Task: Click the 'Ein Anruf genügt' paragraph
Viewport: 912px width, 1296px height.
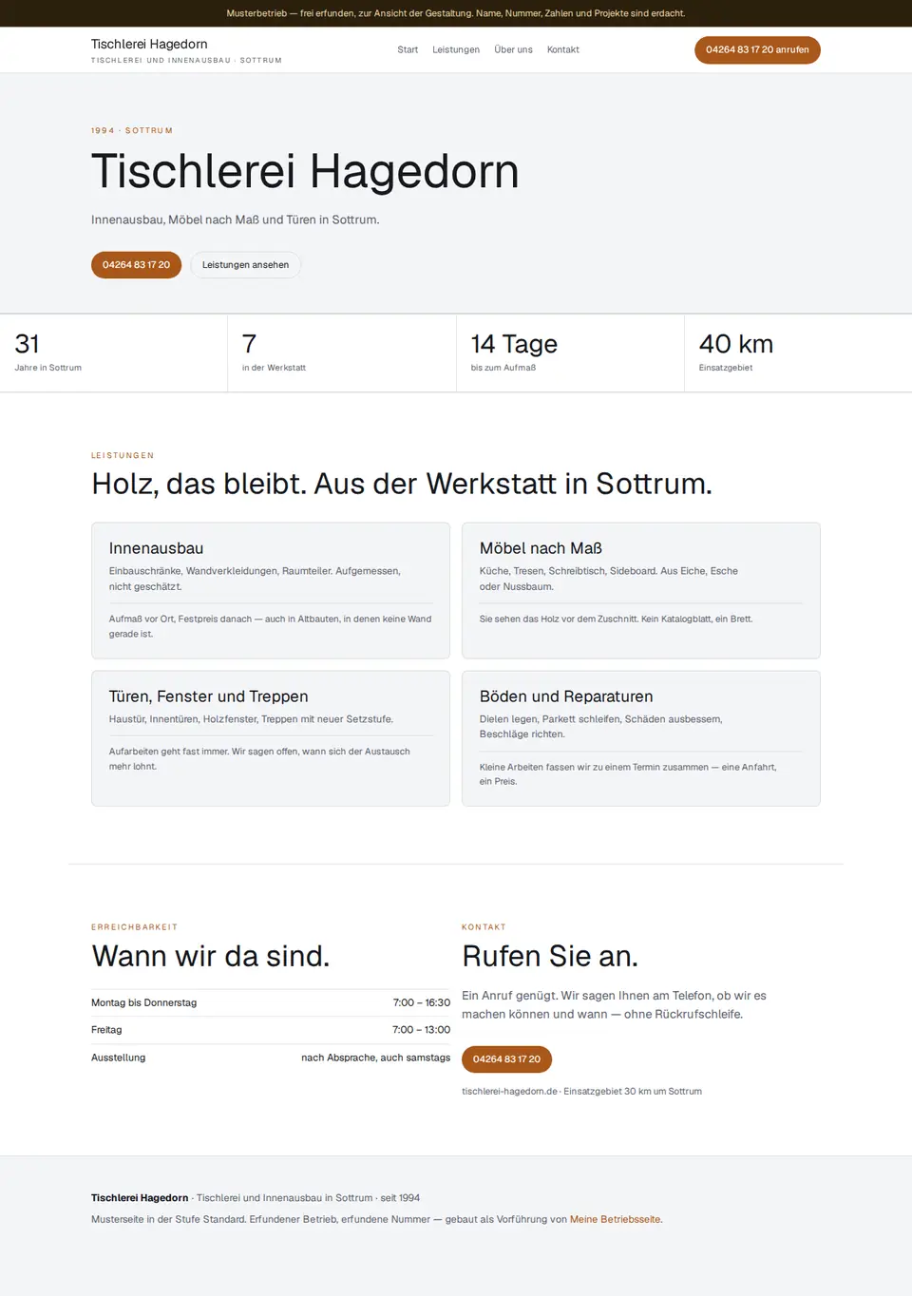Action: tap(614, 1005)
